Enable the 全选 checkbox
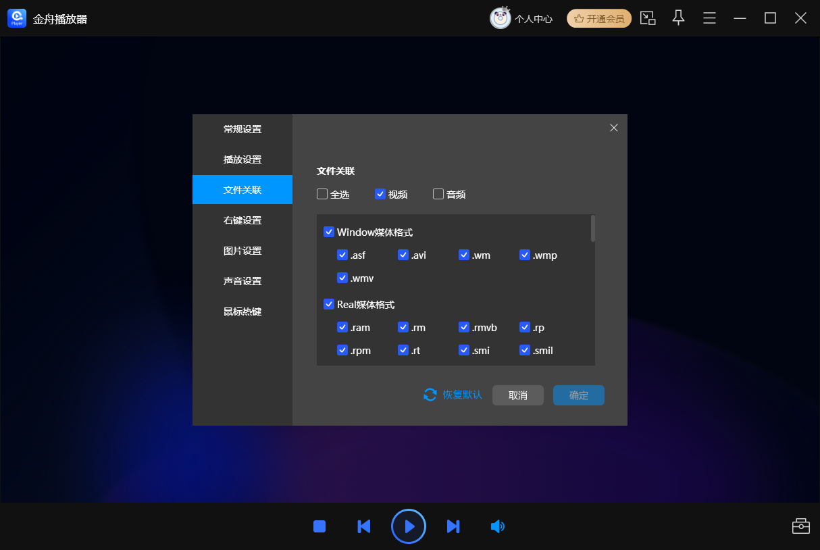This screenshot has height=550, width=820. pyautogui.click(x=323, y=195)
